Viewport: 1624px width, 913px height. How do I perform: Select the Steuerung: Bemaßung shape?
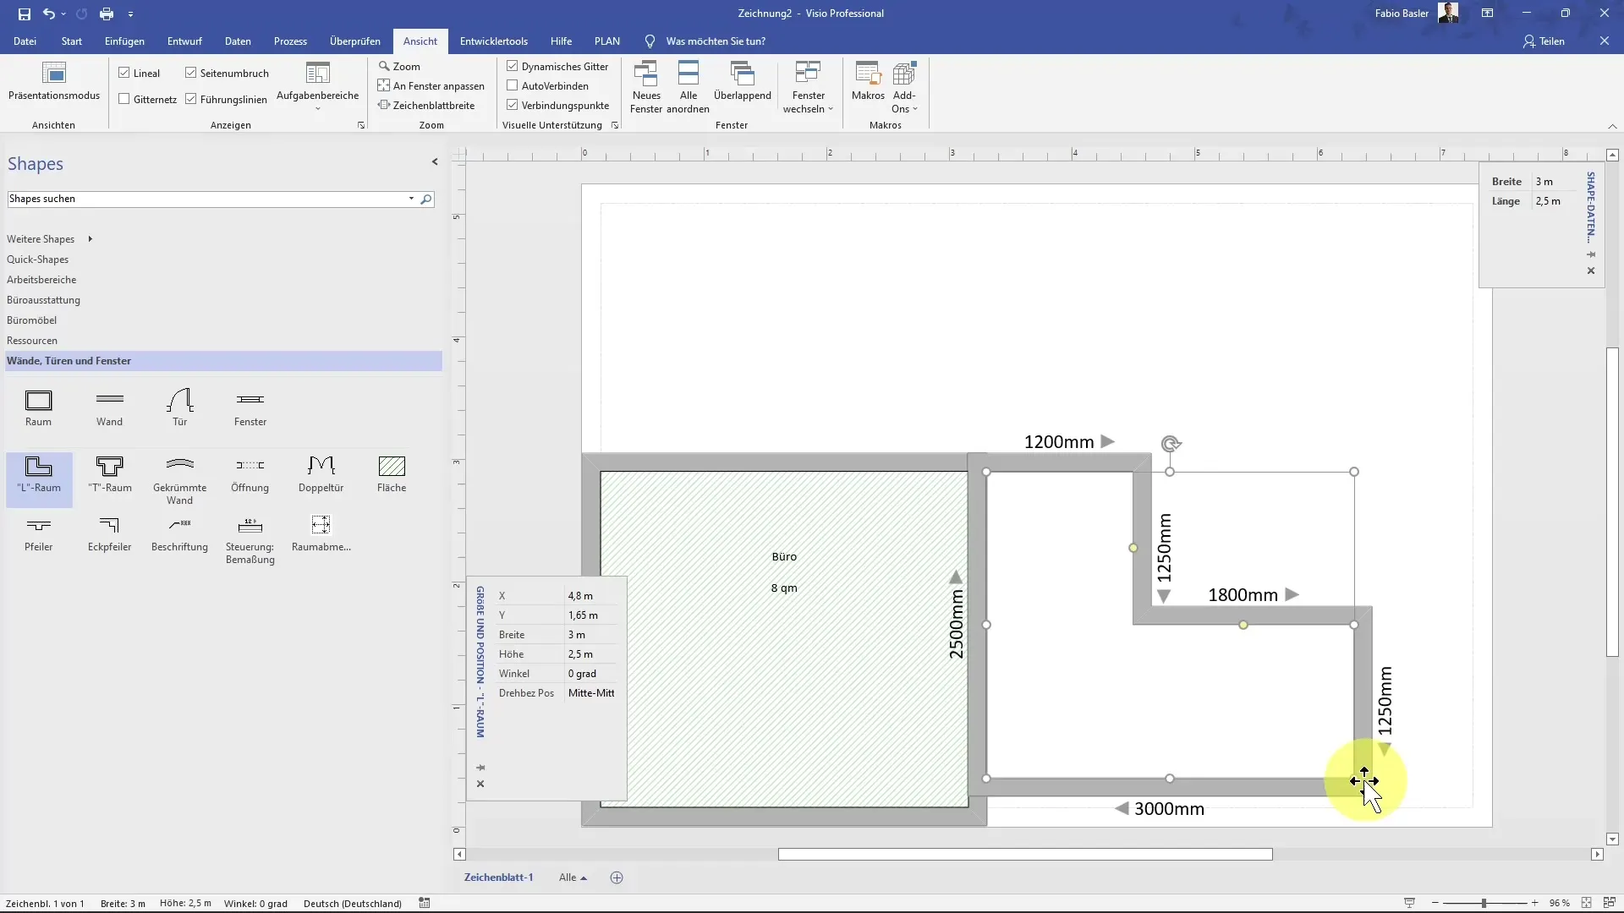pyautogui.click(x=250, y=540)
